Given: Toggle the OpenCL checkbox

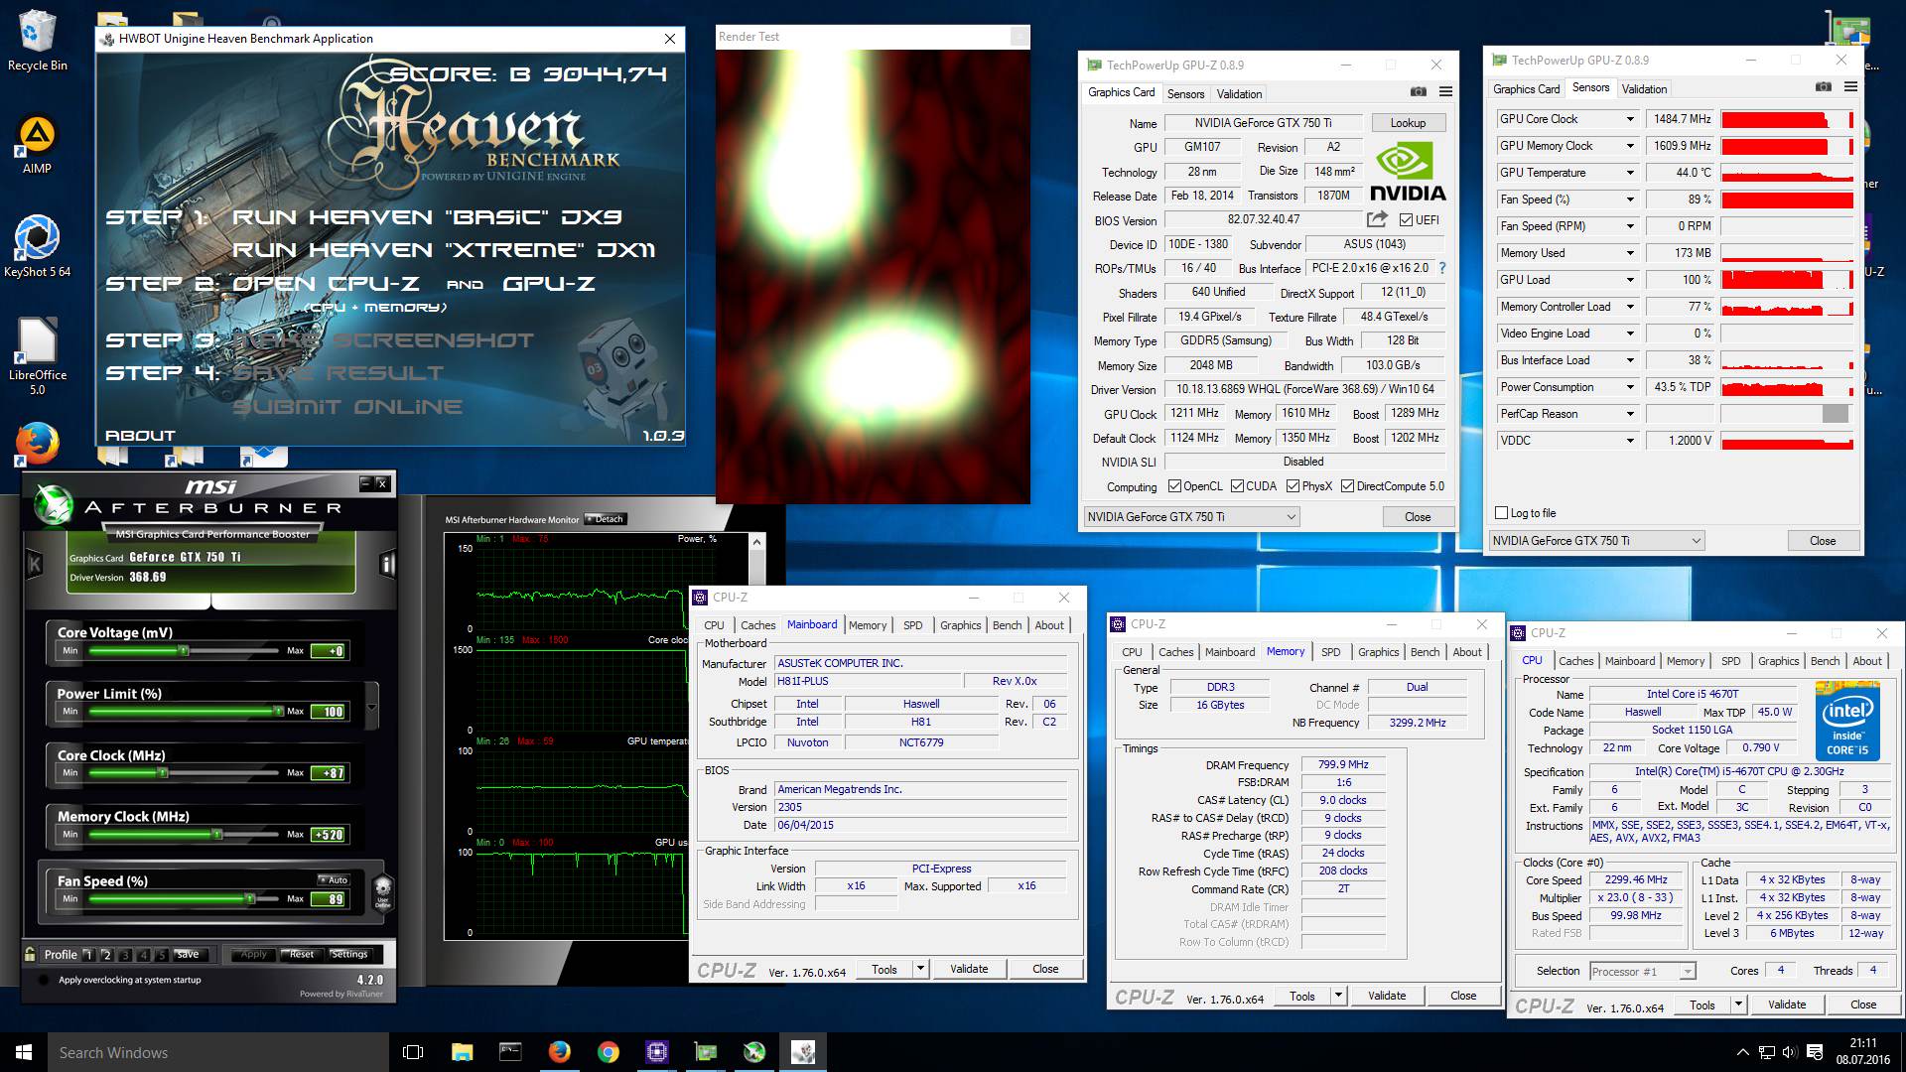Looking at the screenshot, I should [1174, 486].
